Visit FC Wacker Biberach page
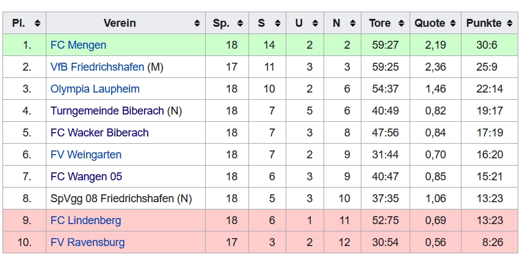The height and width of the screenshot is (257, 525). [100, 133]
